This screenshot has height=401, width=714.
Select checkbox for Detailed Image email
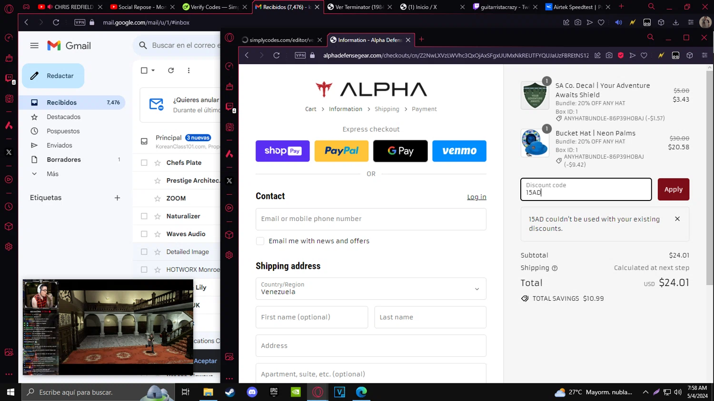coord(144,252)
